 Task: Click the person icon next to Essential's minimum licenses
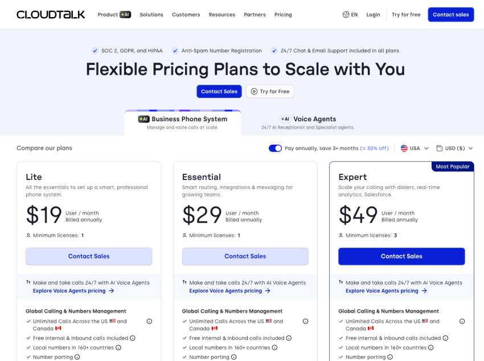(x=184, y=235)
